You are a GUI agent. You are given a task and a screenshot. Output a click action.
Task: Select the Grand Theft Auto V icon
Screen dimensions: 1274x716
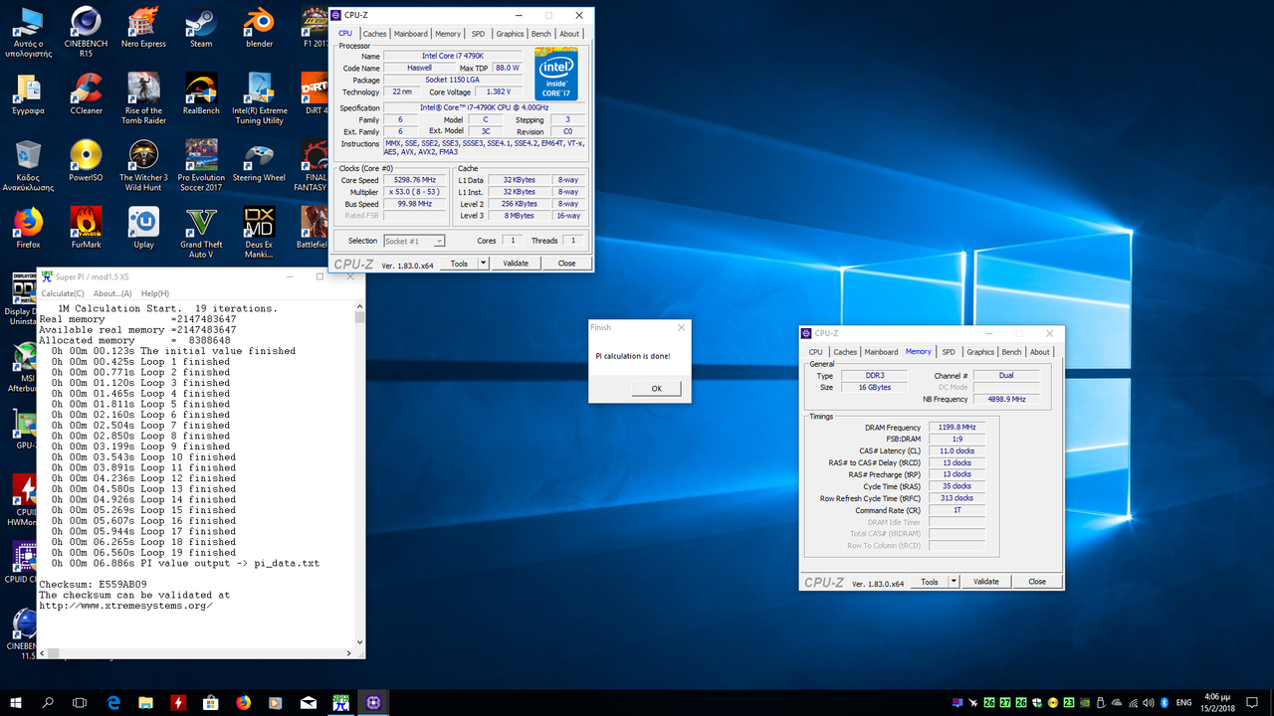click(201, 232)
